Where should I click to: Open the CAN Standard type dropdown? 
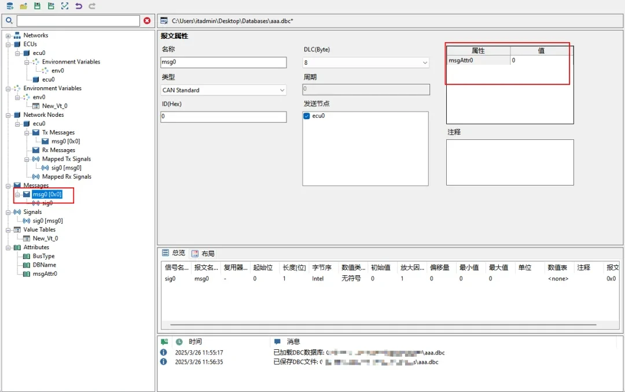(282, 90)
